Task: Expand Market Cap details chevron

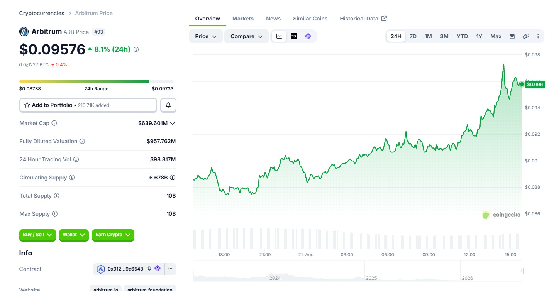Action: point(173,123)
